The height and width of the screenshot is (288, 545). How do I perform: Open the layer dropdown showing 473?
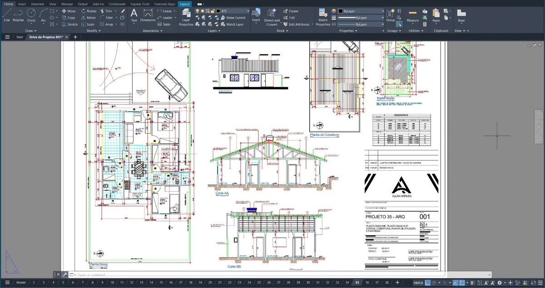[x=222, y=11]
